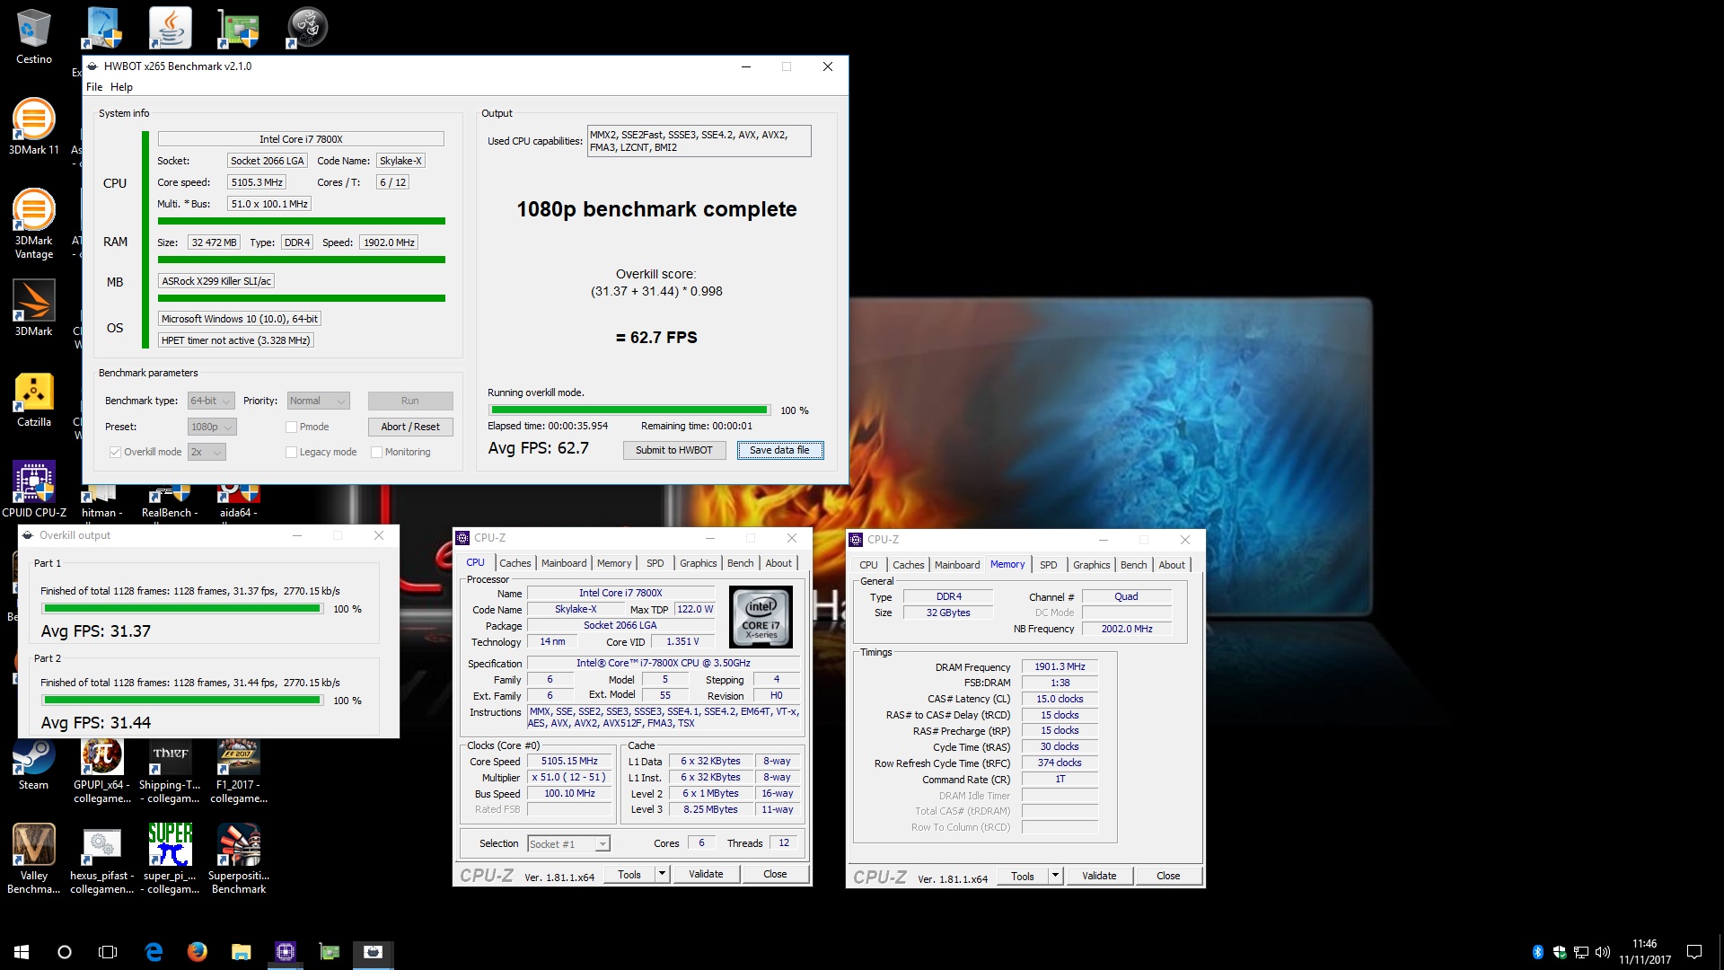Switch to Mainboard tab in CPU-Z CPU window
The image size is (1724, 970).
tap(564, 563)
